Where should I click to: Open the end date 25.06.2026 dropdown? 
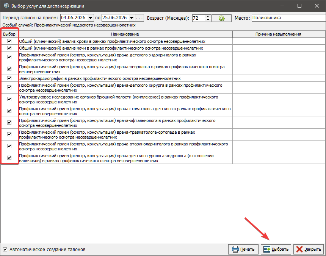click(132, 18)
